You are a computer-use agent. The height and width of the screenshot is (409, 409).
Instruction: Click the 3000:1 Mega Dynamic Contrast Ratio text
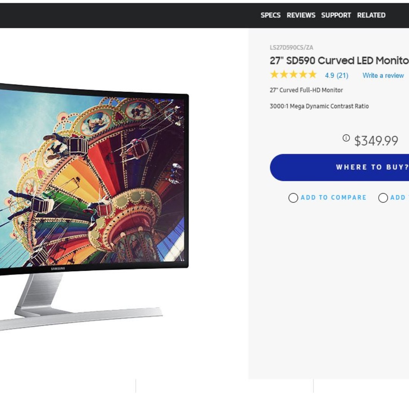(319, 106)
